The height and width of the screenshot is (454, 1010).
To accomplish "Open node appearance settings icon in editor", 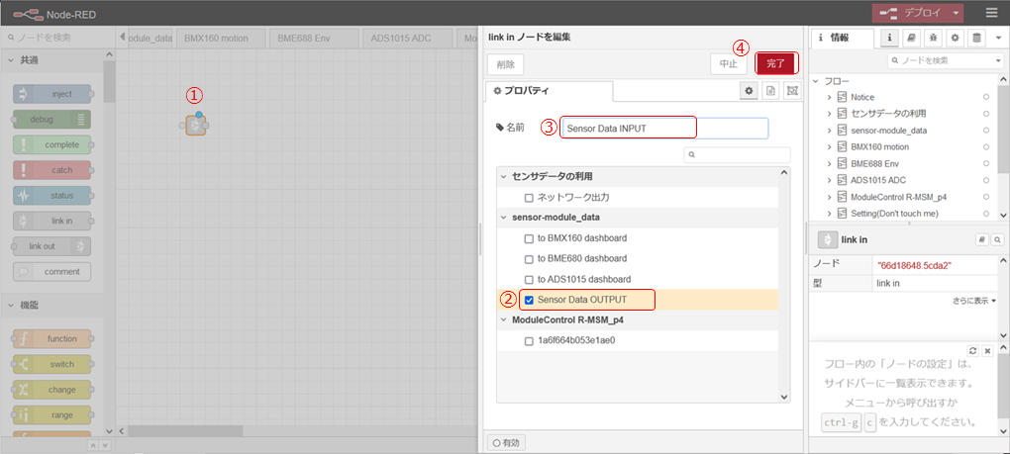I will [791, 91].
